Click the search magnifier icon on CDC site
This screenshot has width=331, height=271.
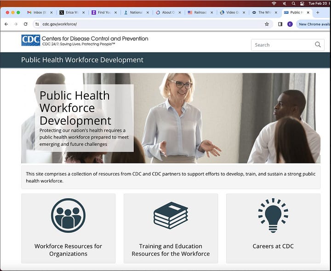pos(318,44)
